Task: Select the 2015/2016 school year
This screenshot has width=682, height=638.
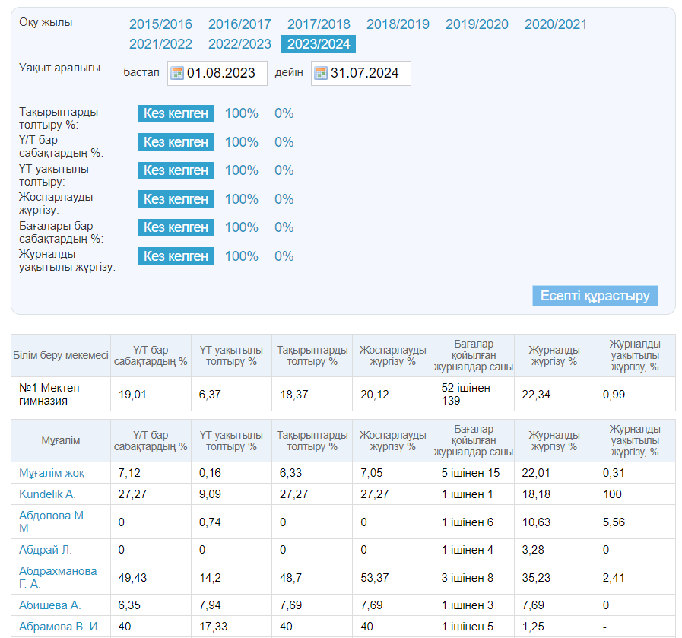Action: click(160, 24)
